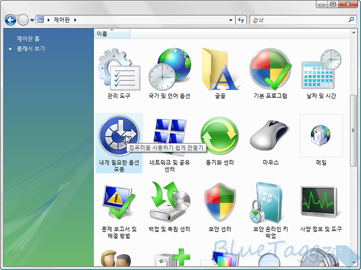Open the 보안 센터 shield icon
This screenshot has width=361, height=270.
click(220, 202)
